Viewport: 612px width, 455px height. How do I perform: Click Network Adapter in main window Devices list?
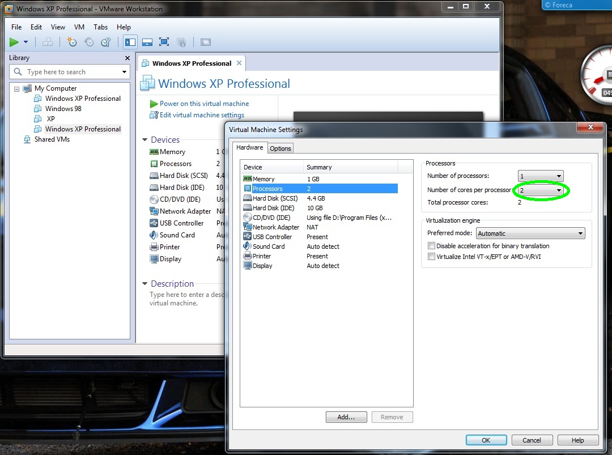coord(185,211)
